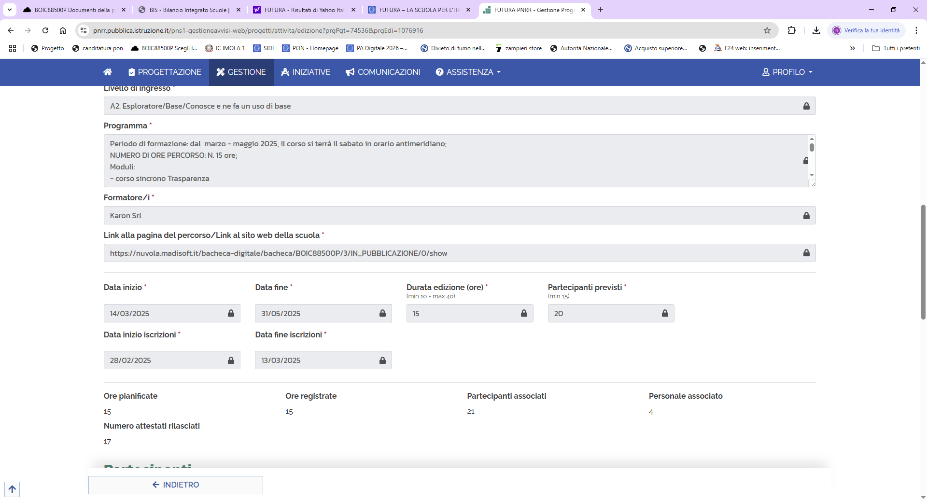The width and height of the screenshot is (927, 502).
Task: Click the lock icon in Data inizio field
Action: [231, 313]
